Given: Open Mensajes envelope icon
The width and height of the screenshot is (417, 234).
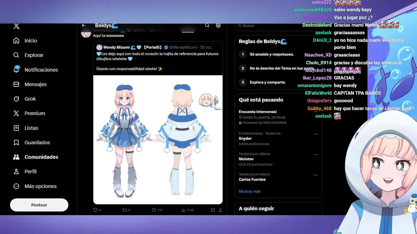Looking at the screenshot, I should [x=16, y=84].
